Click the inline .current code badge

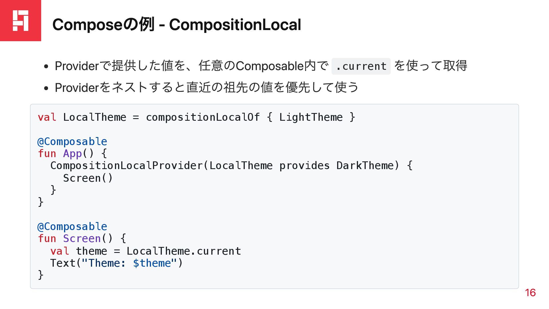click(361, 66)
